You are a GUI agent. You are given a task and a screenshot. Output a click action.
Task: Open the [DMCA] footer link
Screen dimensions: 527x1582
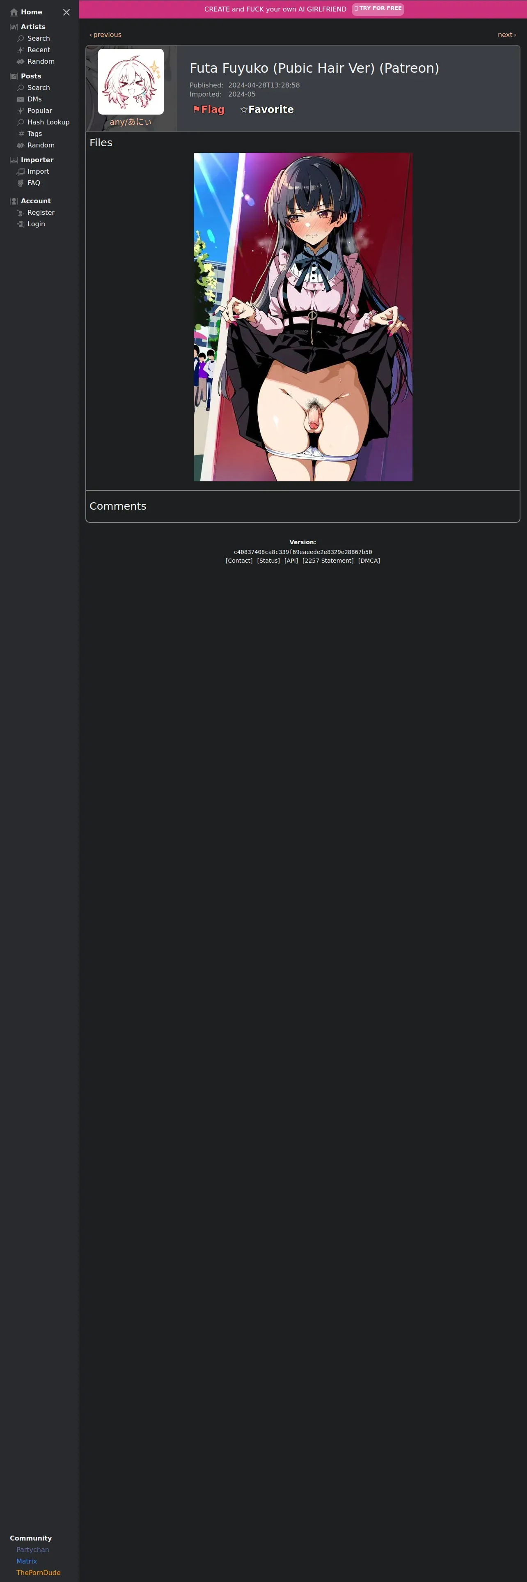(x=369, y=561)
